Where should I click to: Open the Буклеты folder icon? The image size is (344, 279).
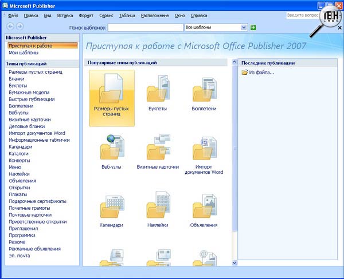[158, 89]
